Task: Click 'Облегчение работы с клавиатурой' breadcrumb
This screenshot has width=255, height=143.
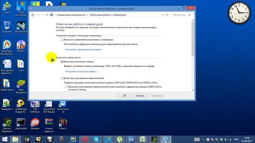Action: coord(108,15)
